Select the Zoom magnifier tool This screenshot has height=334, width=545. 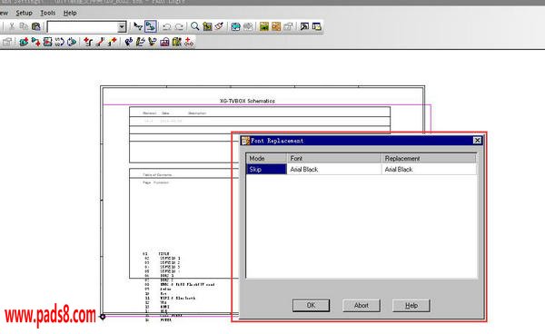(x=195, y=26)
